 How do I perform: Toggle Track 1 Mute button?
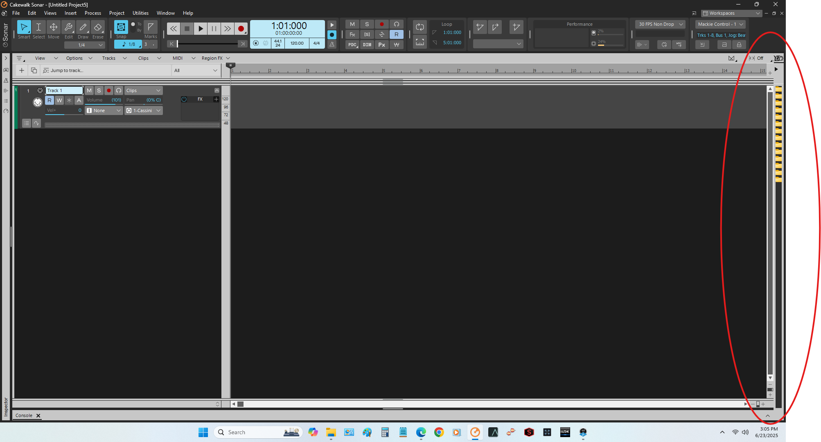click(x=89, y=90)
